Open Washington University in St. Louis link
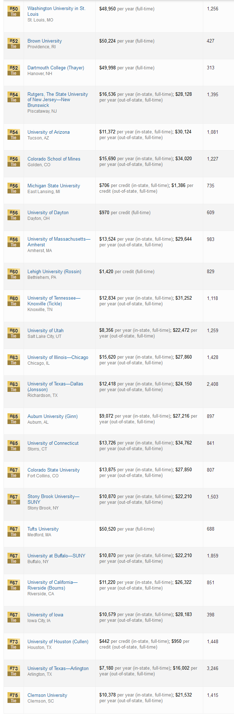 pyautogui.click(x=56, y=11)
